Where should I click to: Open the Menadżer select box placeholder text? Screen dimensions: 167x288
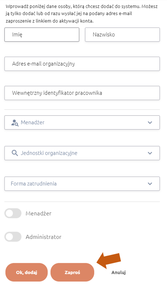point(33,123)
